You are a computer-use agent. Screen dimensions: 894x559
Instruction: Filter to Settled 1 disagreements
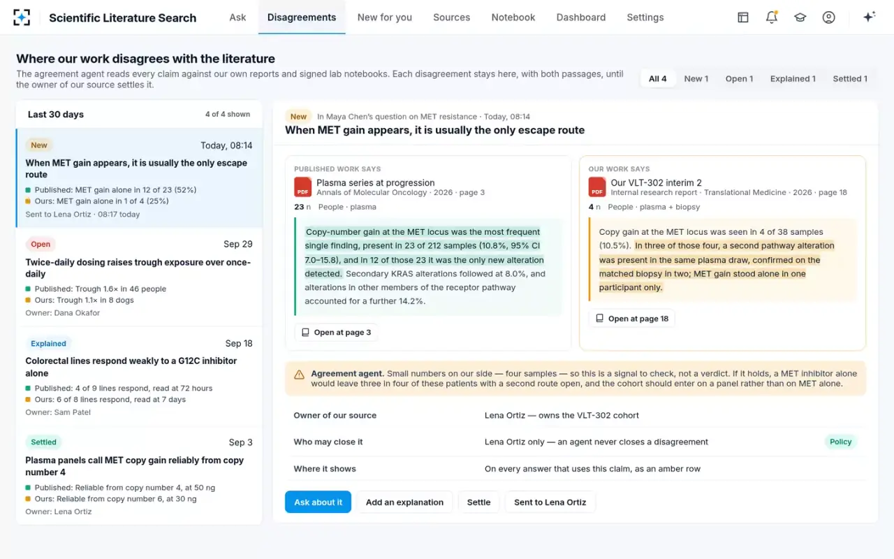click(850, 79)
